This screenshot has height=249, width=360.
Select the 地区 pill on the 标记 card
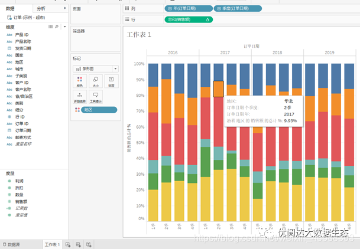[99, 110]
